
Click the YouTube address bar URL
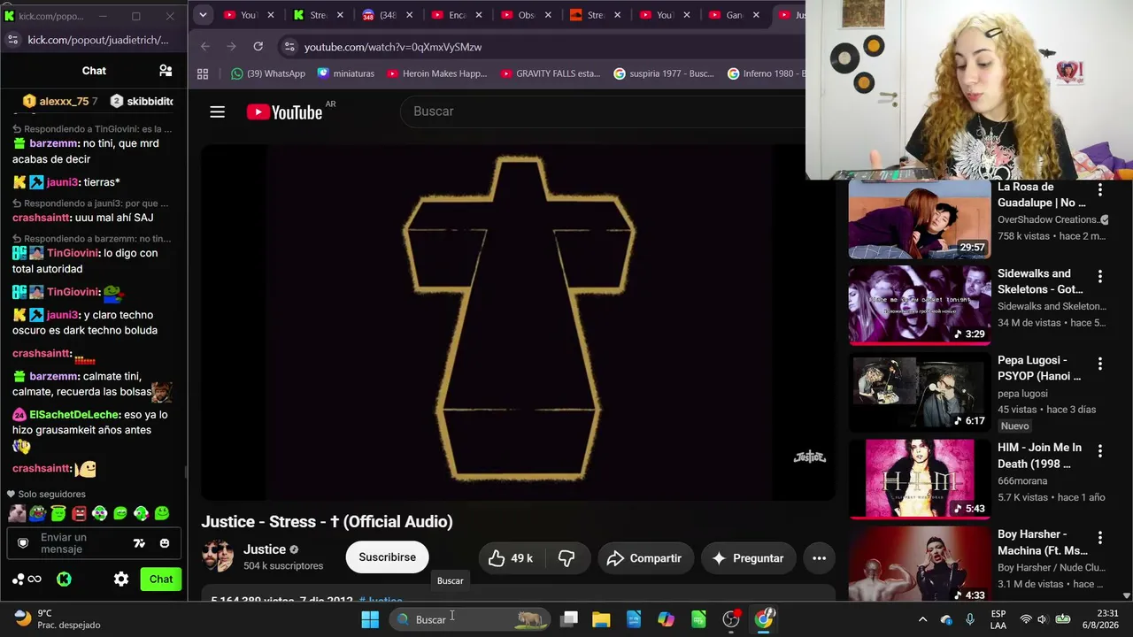click(393, 47)
